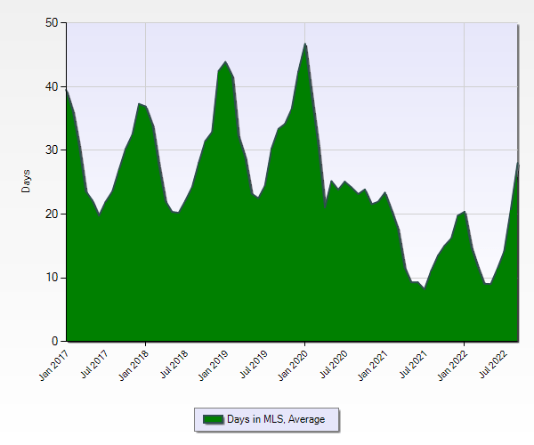Click the Jan 2020 x-axis label
The image size is (534, 445).
coord(295,364)
